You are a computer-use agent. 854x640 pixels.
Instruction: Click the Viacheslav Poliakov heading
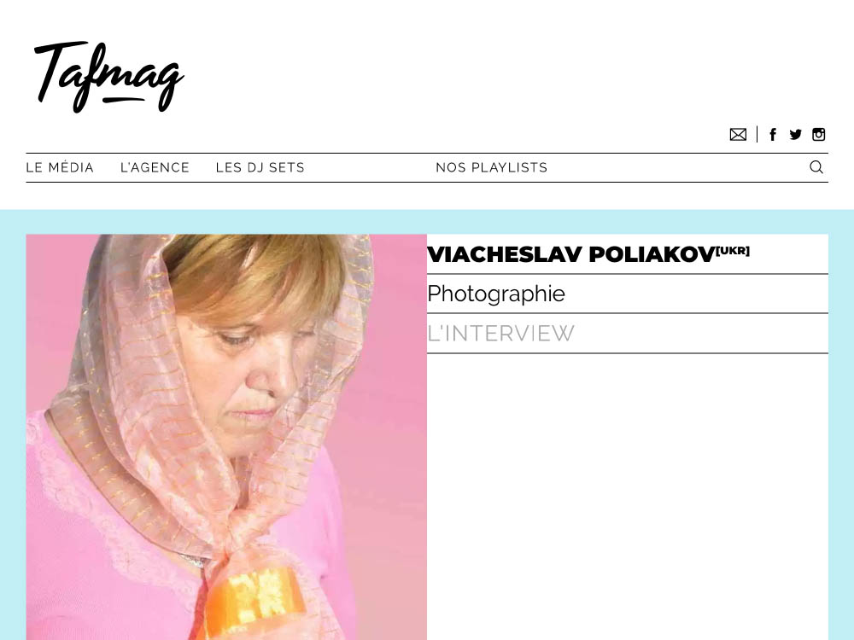point(570,254)
